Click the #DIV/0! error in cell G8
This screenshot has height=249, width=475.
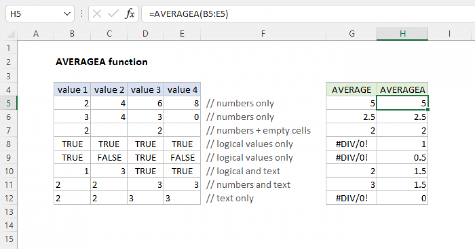(x=351, y=144)
